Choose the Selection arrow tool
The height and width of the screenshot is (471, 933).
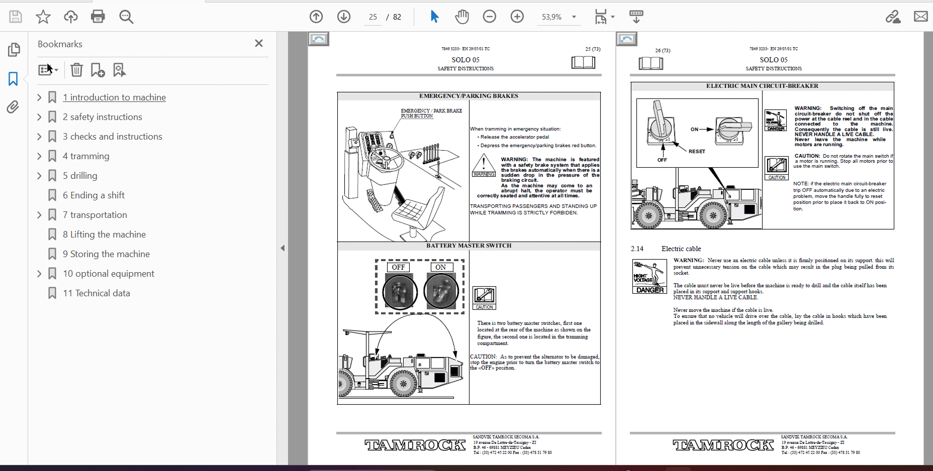point(435,17)
